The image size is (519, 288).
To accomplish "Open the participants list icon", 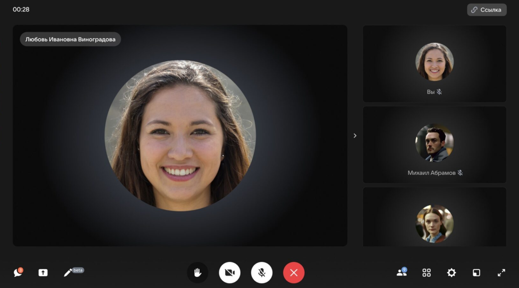I will [x=402, y=272].
